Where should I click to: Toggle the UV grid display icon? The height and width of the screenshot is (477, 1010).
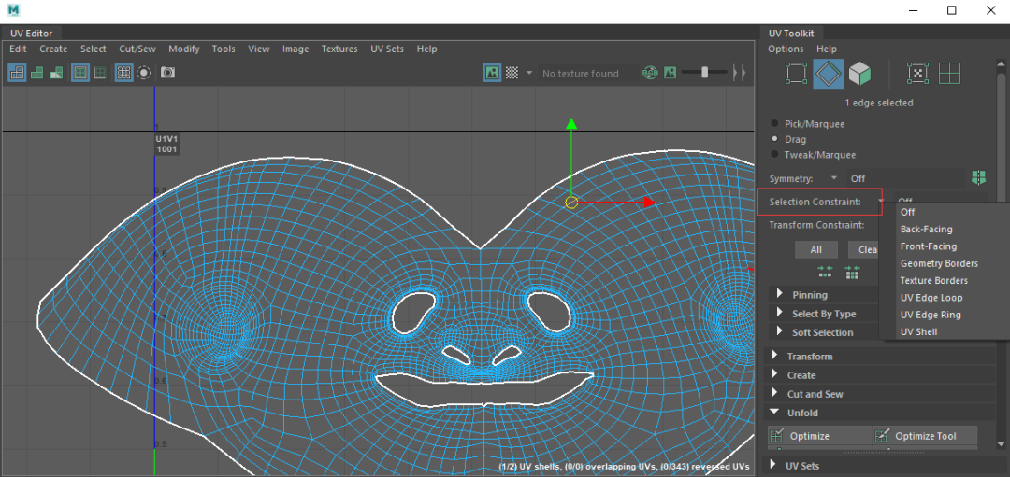(124, 73)
